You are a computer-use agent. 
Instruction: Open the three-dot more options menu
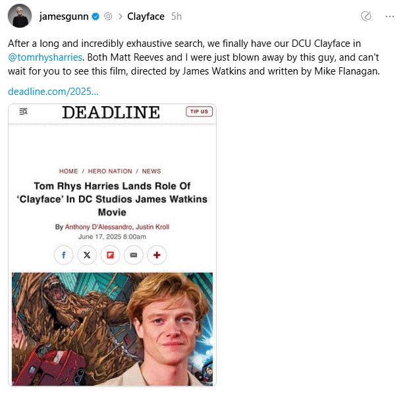(390, 16)
